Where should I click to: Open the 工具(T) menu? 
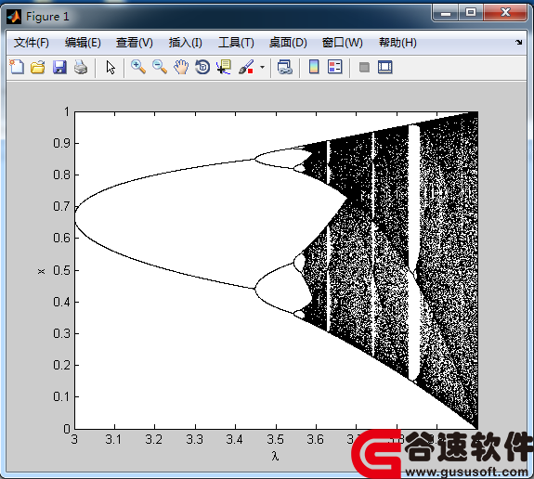[x=236, y=43]
